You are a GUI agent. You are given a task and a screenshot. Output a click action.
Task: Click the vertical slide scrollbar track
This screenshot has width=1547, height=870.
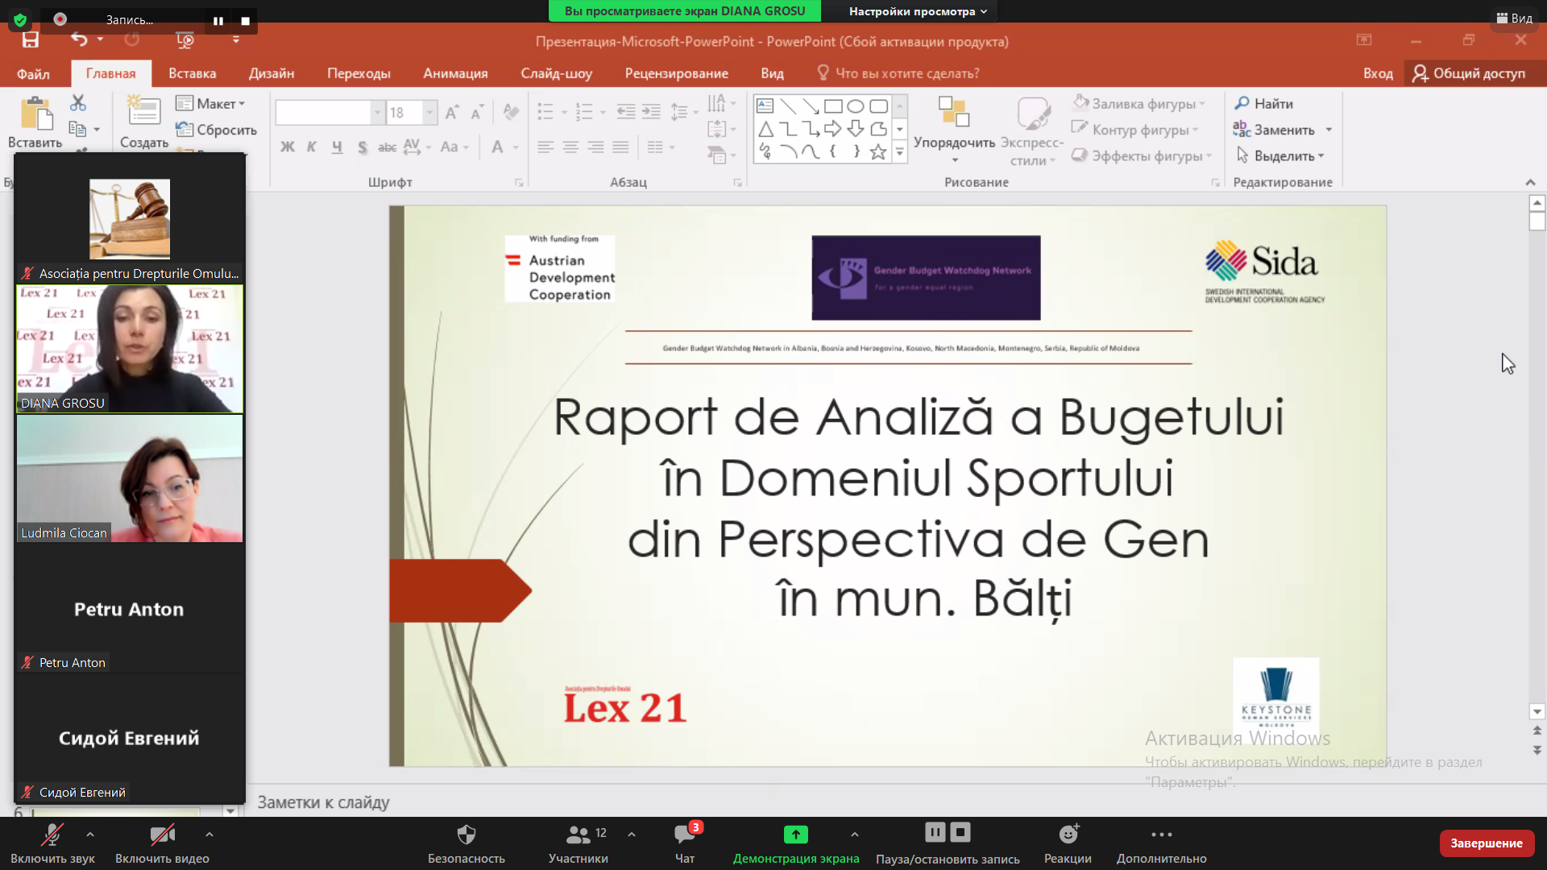point(1537,467)
